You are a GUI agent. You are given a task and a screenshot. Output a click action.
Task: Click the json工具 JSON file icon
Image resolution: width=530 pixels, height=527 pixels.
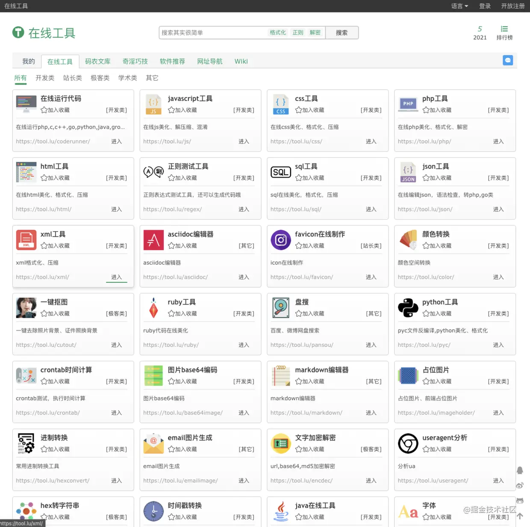point(408,172)
